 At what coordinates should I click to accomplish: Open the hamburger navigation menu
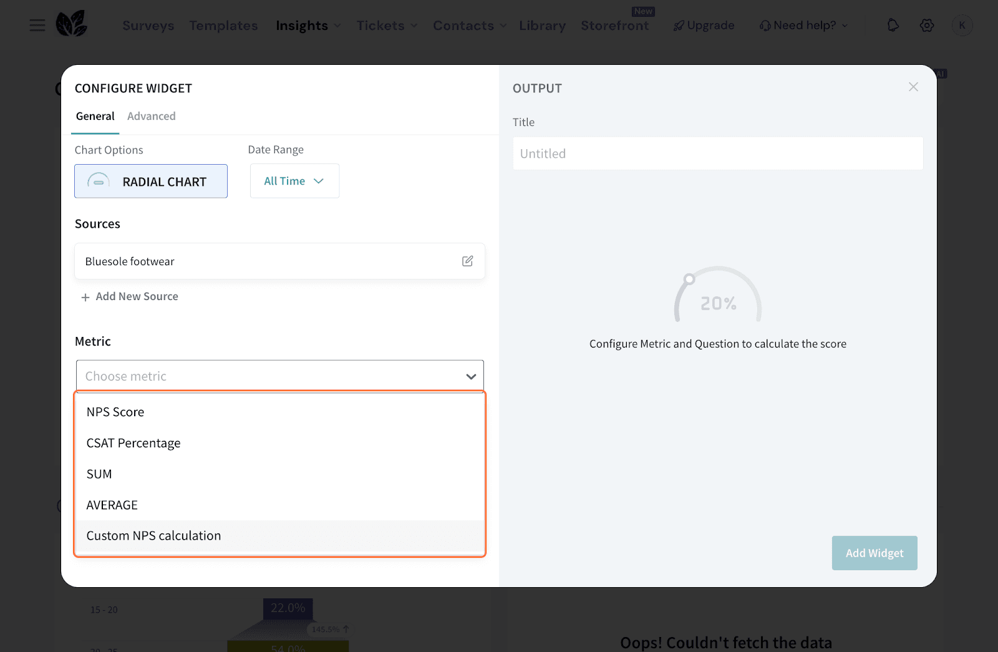pos(37,25)
